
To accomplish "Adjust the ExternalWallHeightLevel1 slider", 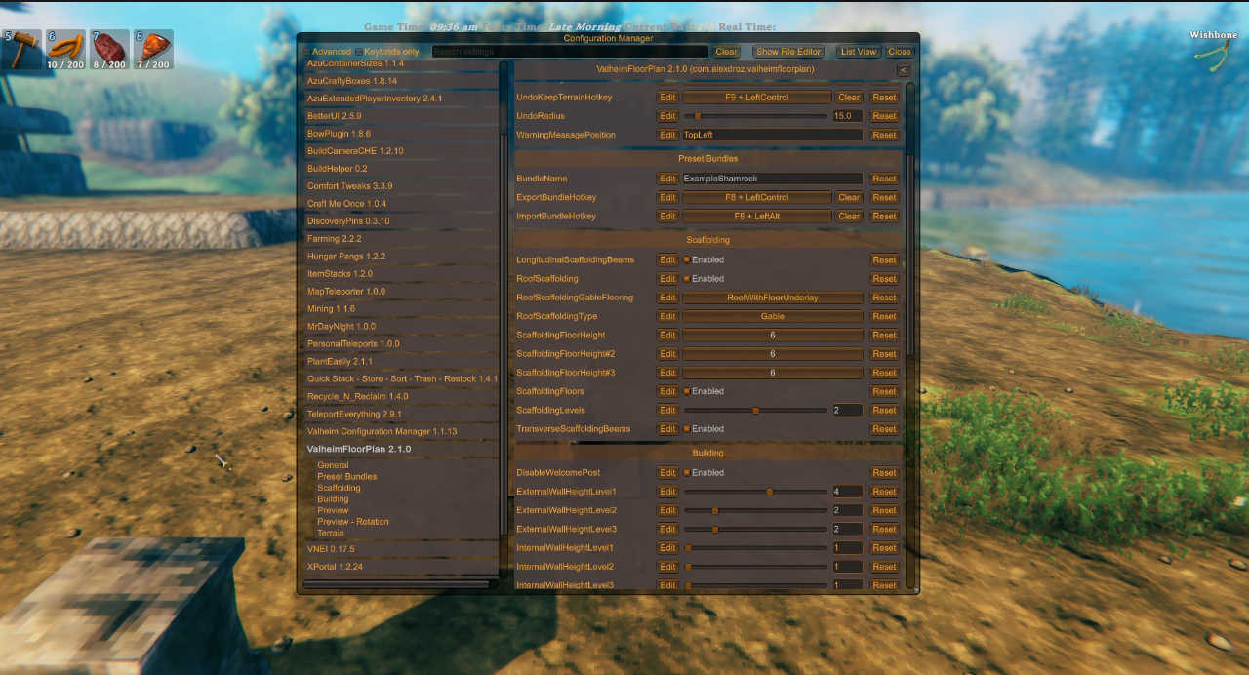I will tap(755, 492).
